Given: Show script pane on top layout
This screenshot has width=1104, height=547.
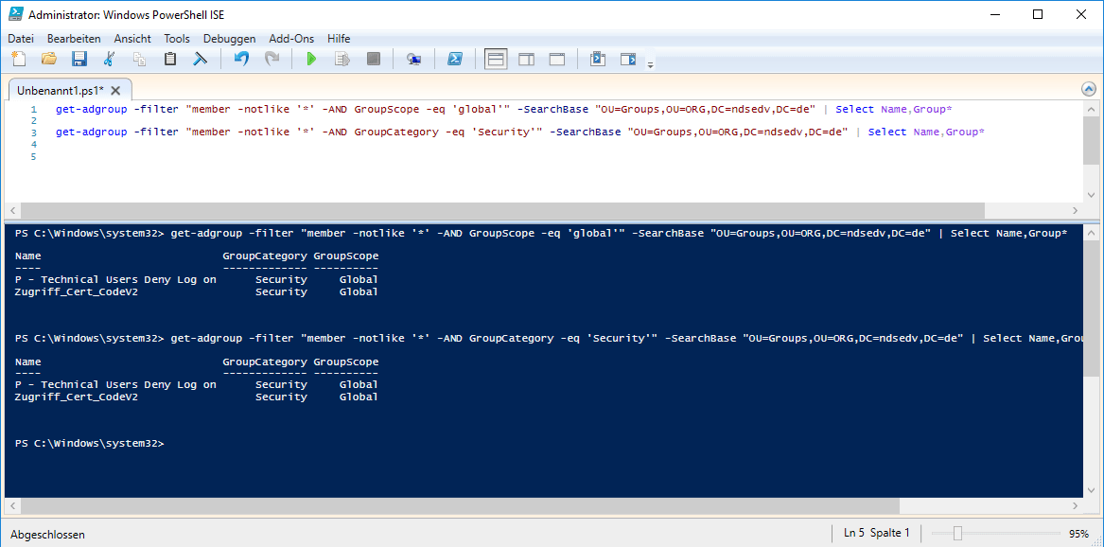Looking at the screenshot, I should click(496, 59).
